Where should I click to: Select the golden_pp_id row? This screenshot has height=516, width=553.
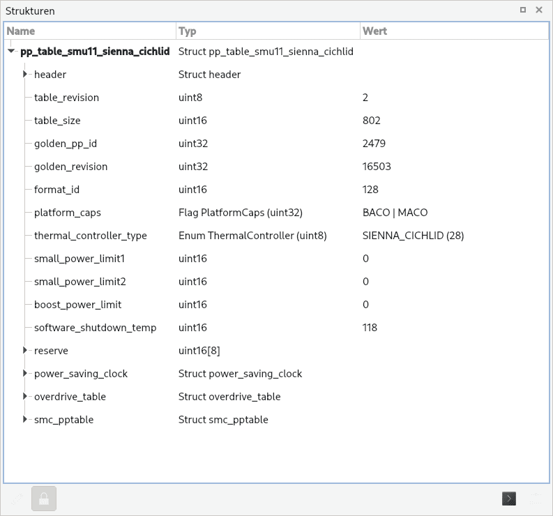(x=276, y=143)
